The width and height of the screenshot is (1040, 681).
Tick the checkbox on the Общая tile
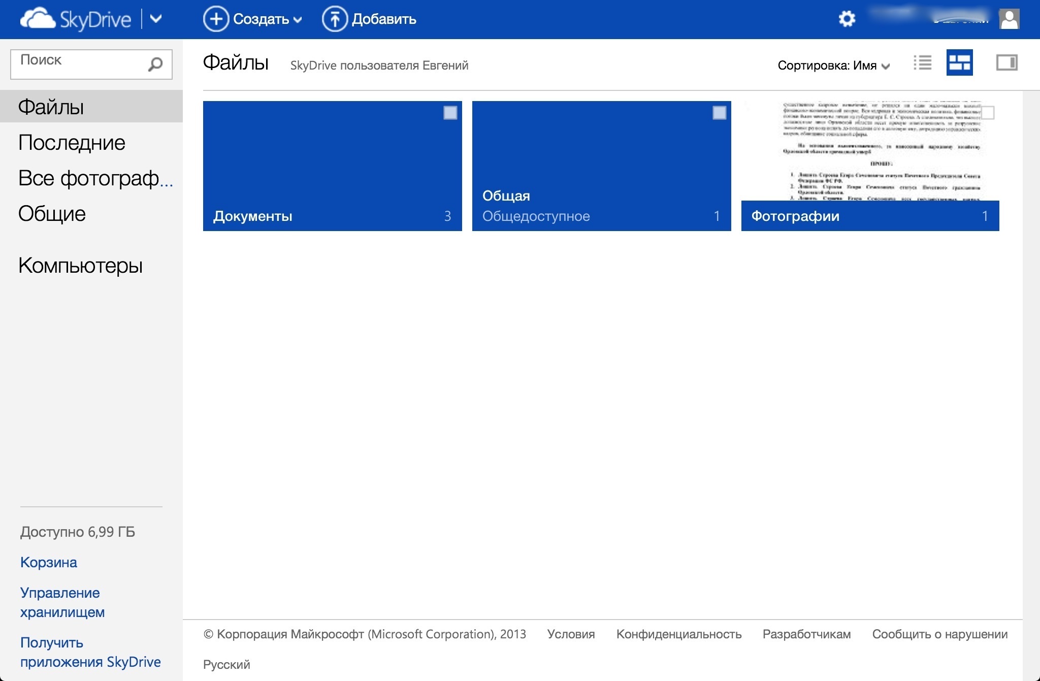tap(719, 113)
